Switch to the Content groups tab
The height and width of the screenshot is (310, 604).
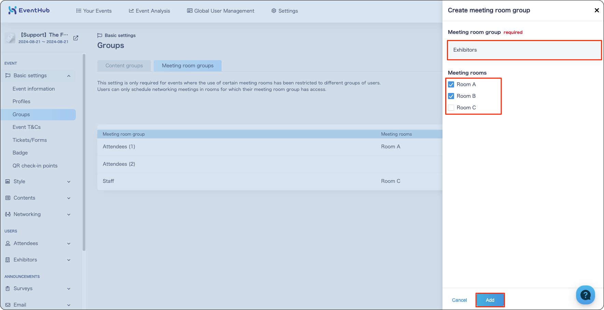(124, 66)
